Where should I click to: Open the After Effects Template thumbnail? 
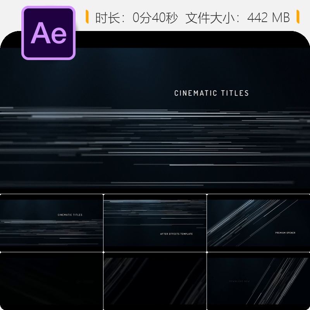155,223
